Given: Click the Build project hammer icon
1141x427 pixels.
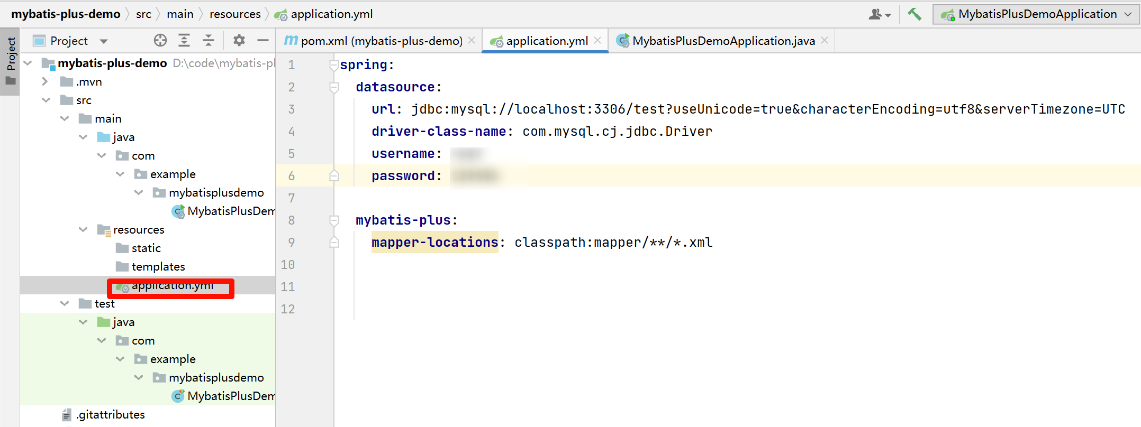Looking at the screenshot, I should 914,14.
